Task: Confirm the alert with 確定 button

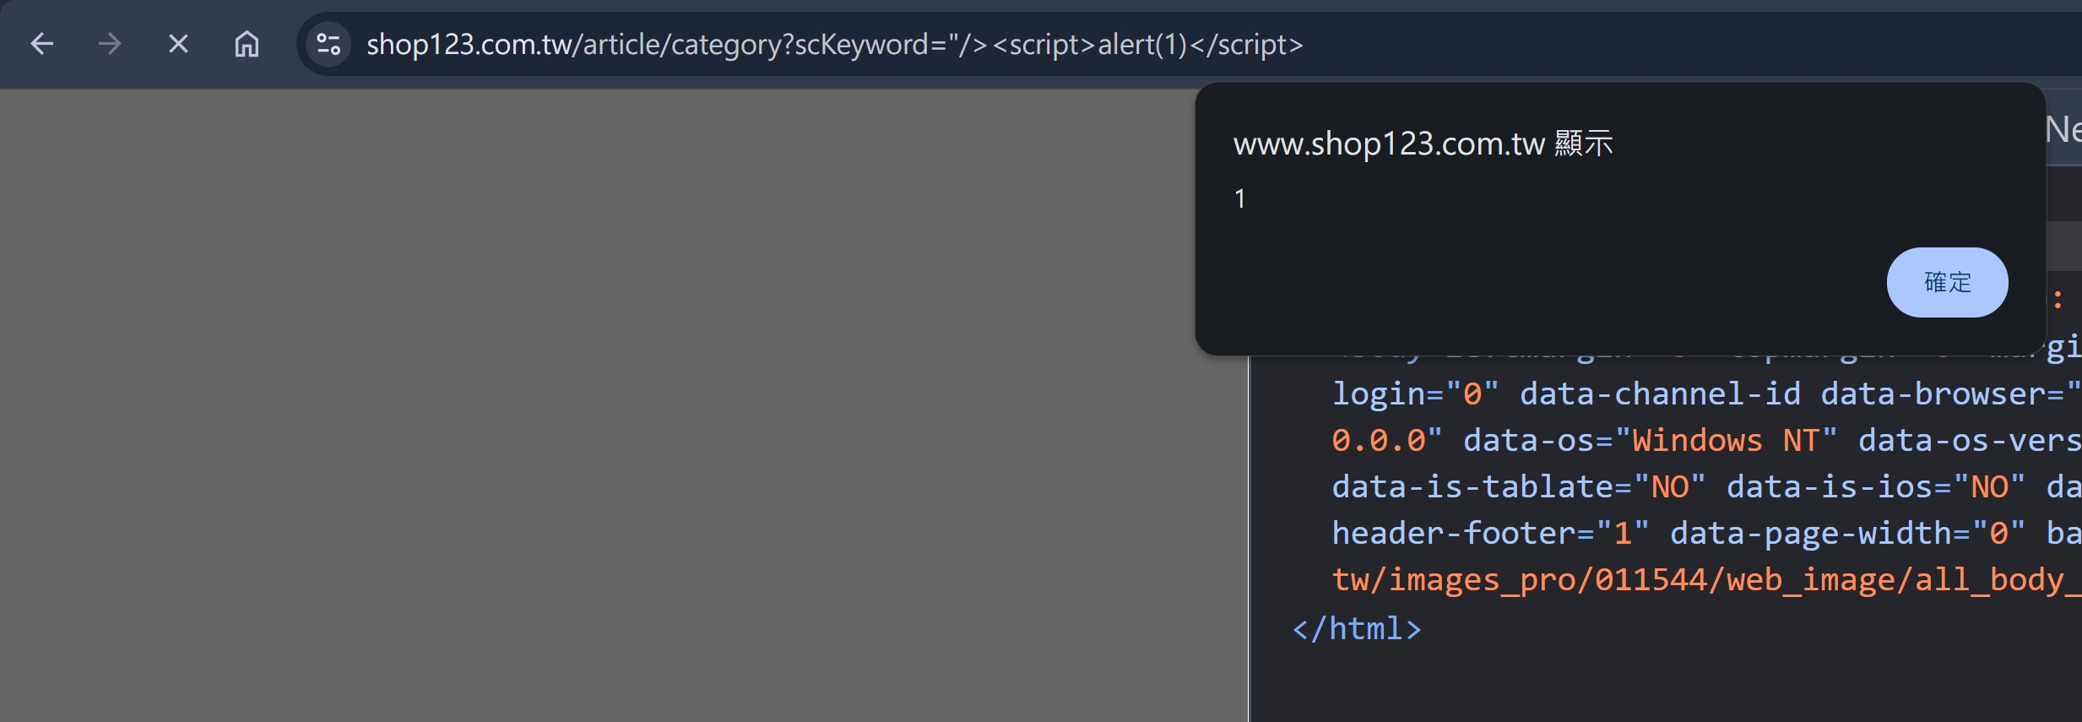Action: point(1947,282)
